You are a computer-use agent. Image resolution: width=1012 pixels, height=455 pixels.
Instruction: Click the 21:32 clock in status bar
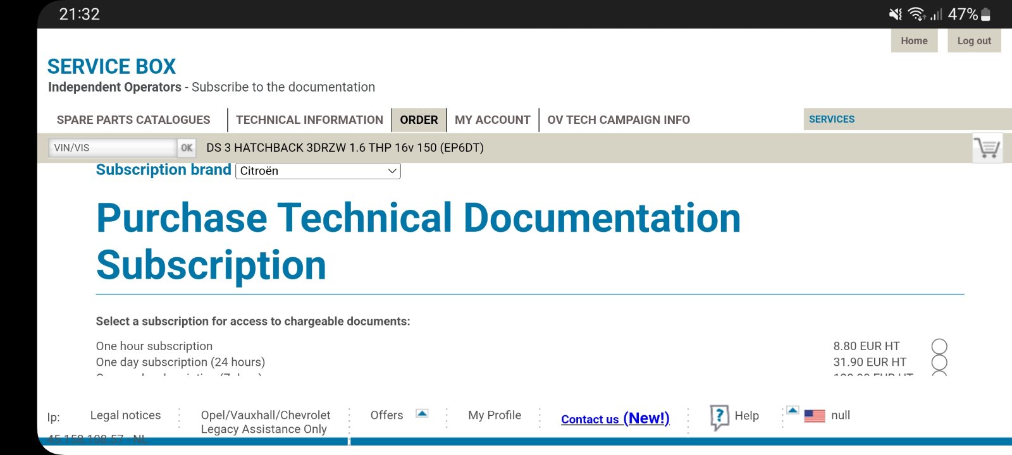tap(80, 14)
